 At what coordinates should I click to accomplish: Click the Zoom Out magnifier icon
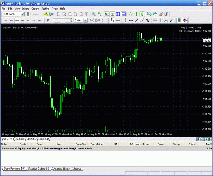tap(99, 14)
